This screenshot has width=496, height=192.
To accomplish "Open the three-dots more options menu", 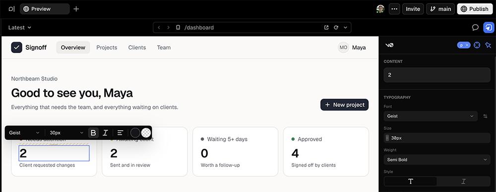I will [394, 9].
